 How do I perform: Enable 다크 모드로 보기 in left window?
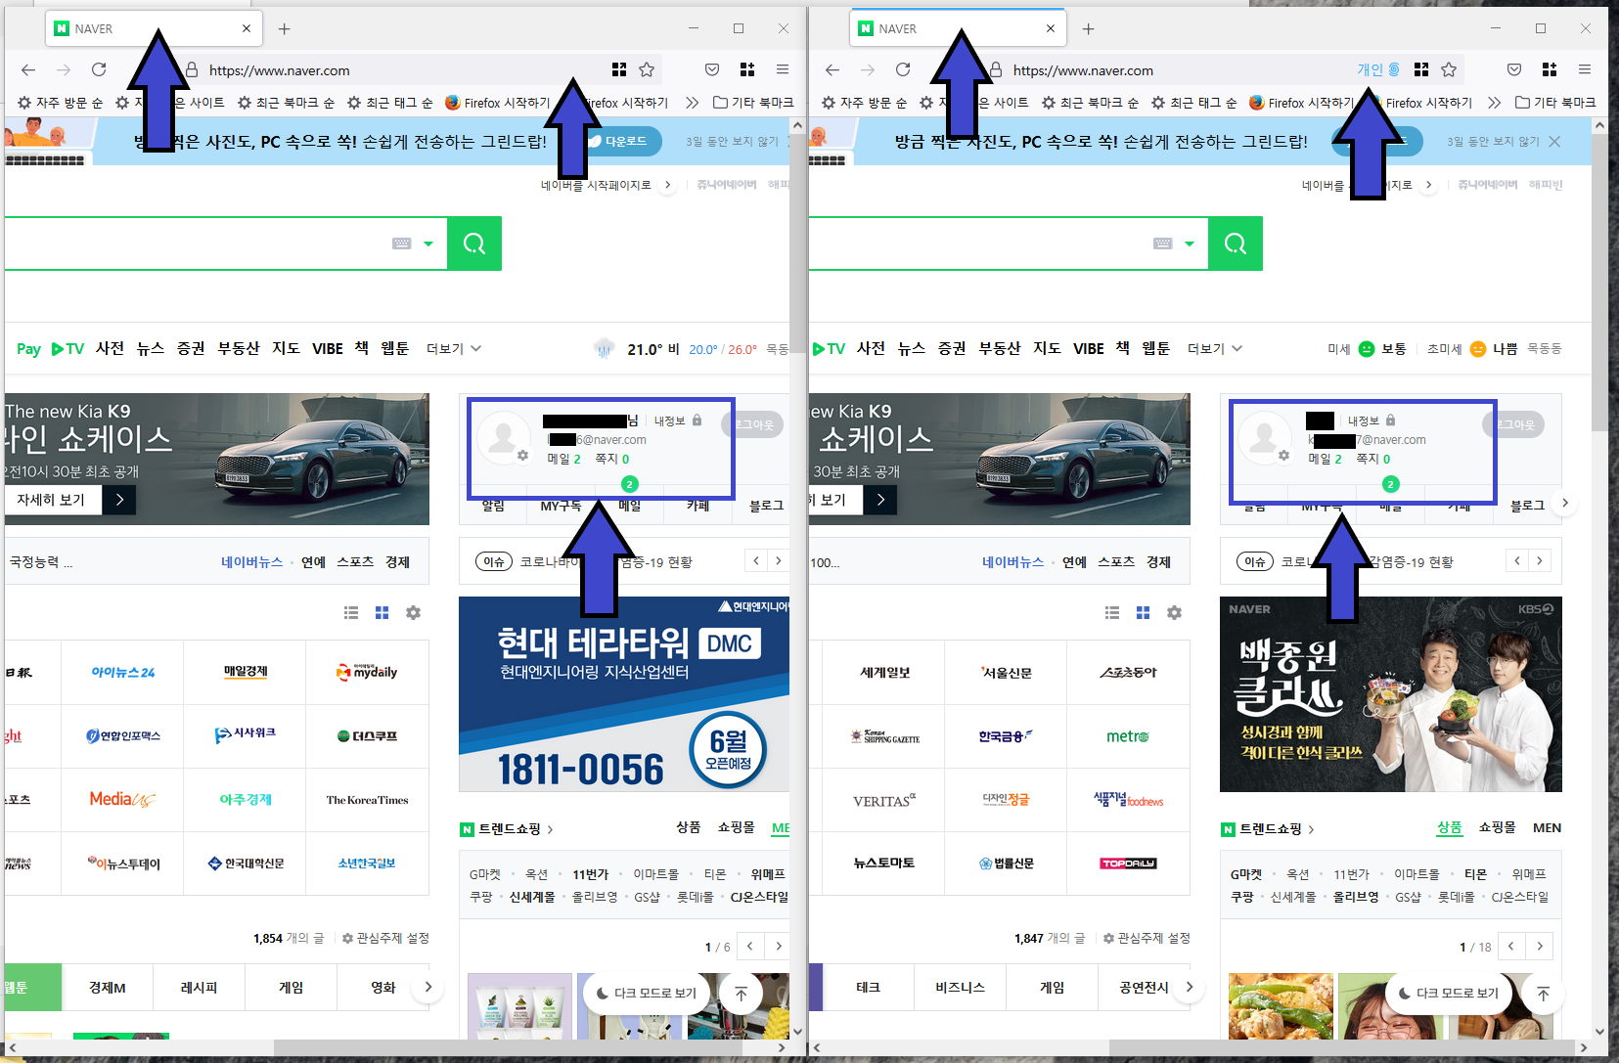coord(647,993)
